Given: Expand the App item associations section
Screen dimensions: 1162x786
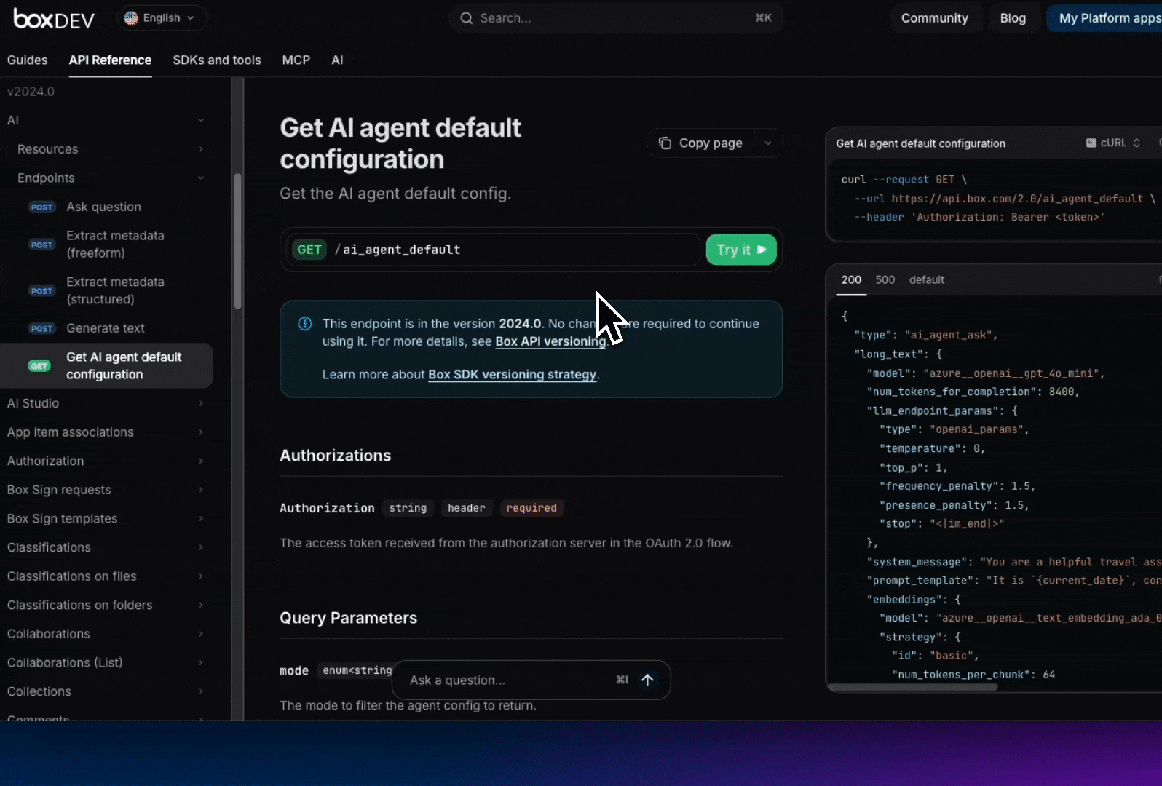Looking at the screenshot, I should pyautogui.click(x=106, y=432).
